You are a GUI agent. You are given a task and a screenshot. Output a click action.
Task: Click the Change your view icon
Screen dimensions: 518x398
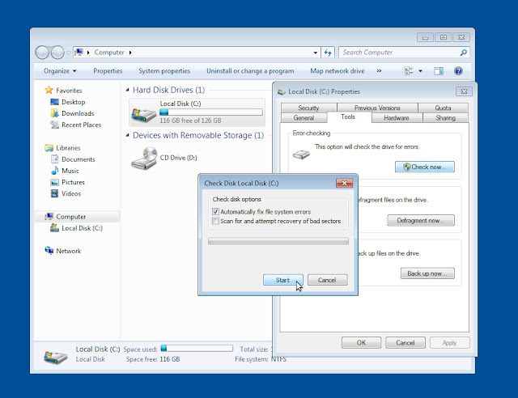tap(409, 71)
